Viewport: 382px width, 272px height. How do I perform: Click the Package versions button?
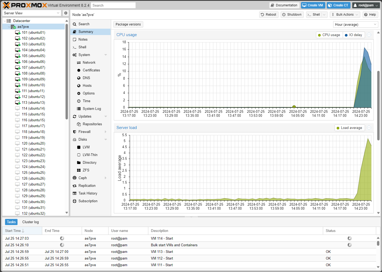128,24
